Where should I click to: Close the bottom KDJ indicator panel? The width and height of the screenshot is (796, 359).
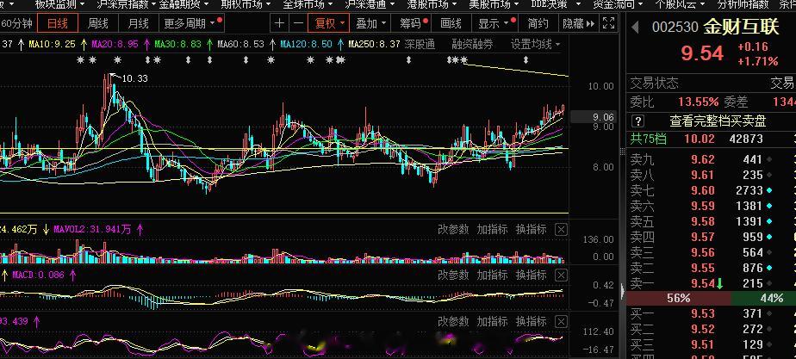pyautogui.click(x=561, y=321)
